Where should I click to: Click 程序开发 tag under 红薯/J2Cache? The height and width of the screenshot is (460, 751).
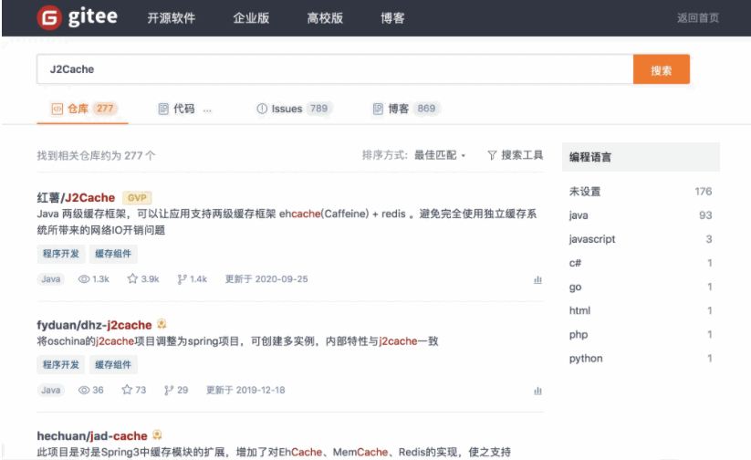pos(61,254)
